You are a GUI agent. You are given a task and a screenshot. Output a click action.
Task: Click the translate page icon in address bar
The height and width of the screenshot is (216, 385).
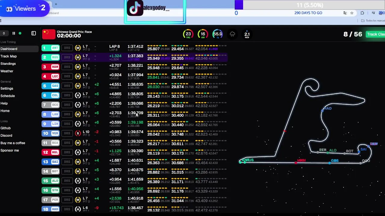coord(345,13)
